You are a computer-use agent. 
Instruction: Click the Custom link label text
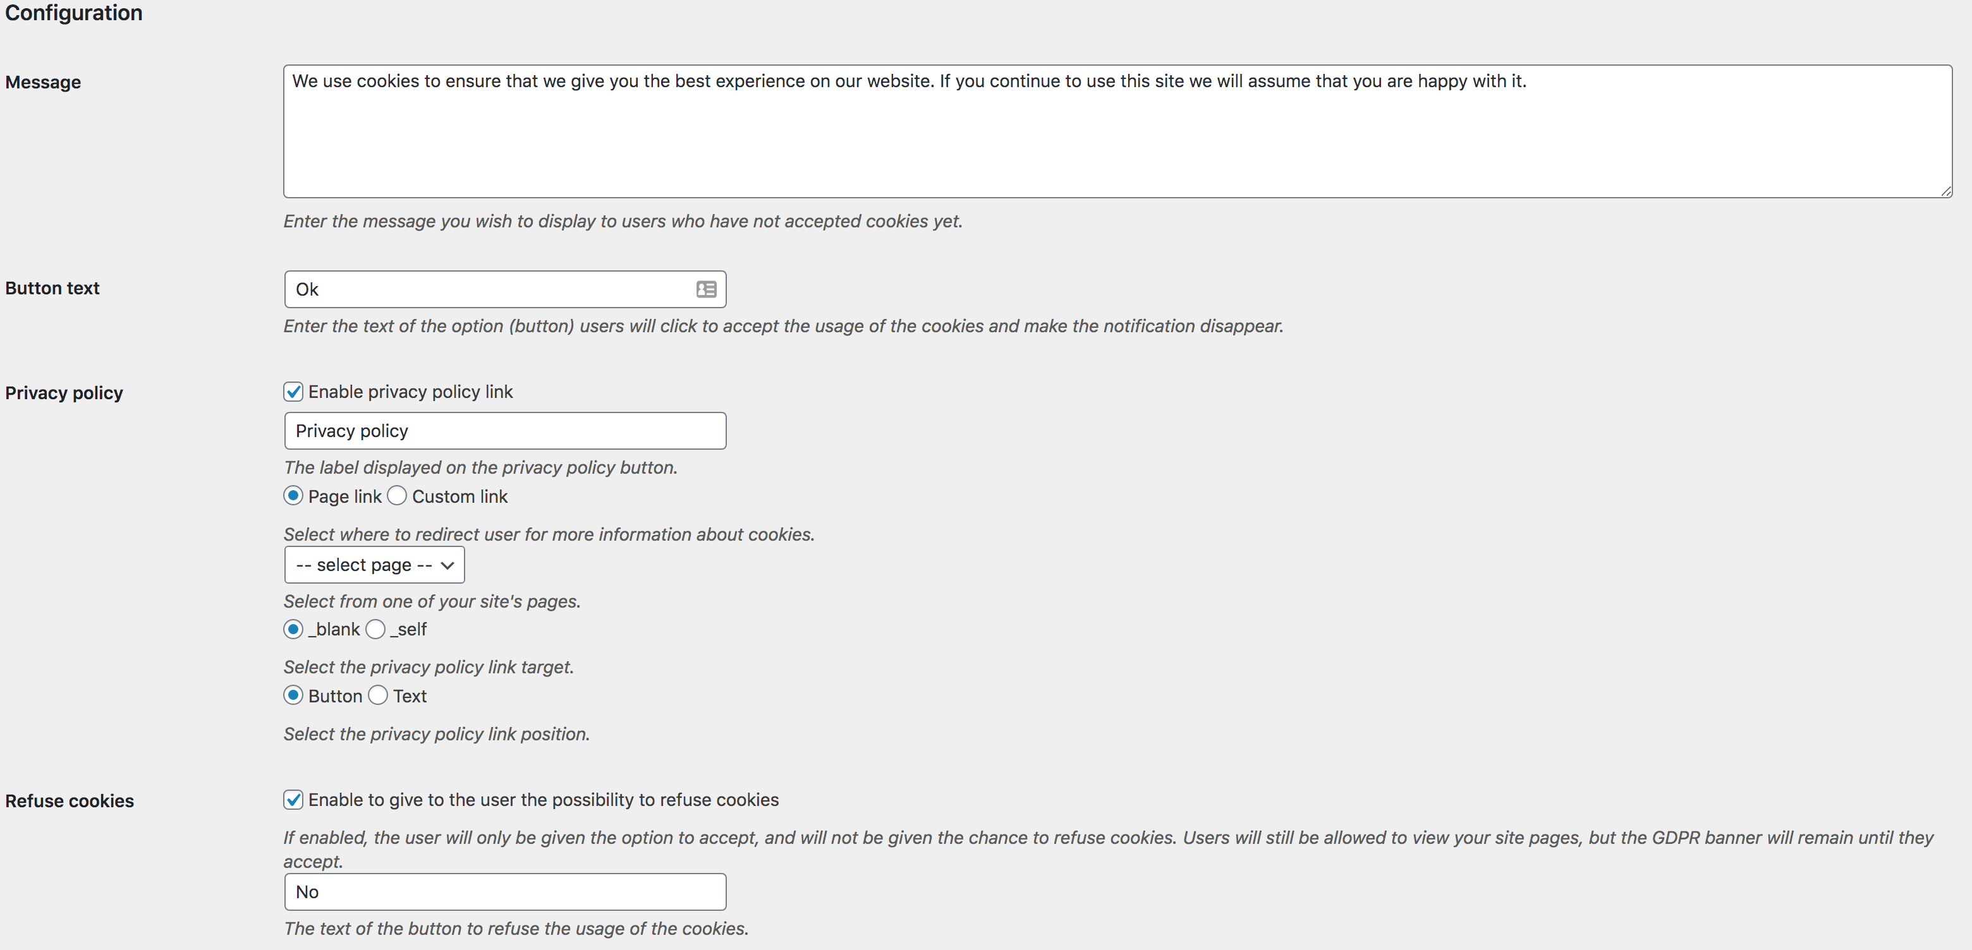pos(460,496)
